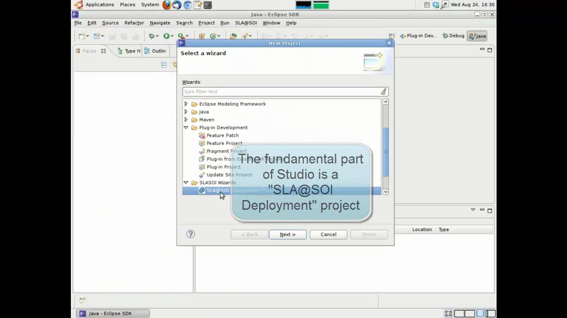Minimize the bottom Problems panel
567x318 pixels.
coord(482,210)
